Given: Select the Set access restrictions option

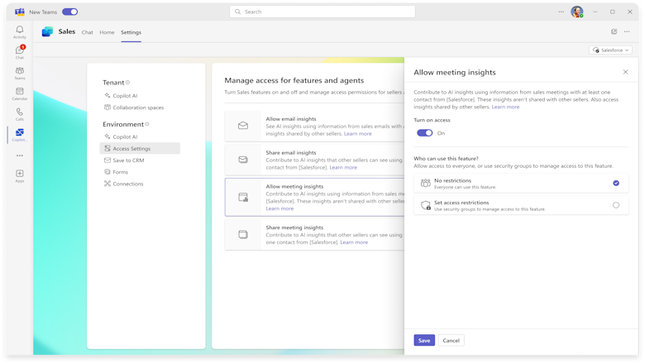Looking at the screenshot, I should click(x=616, y=205).
